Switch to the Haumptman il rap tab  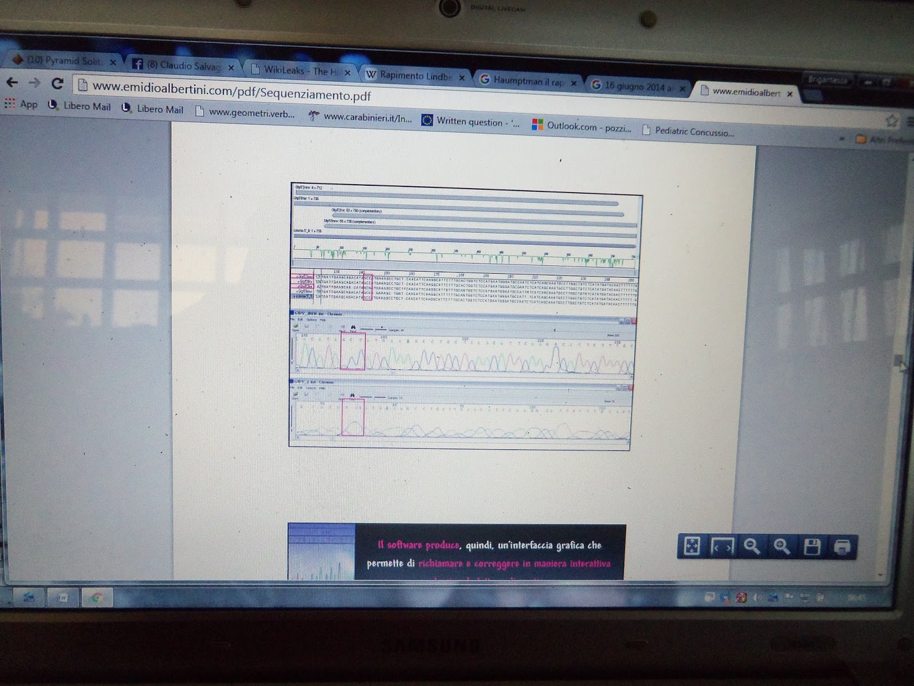click(x=529, y=81)
